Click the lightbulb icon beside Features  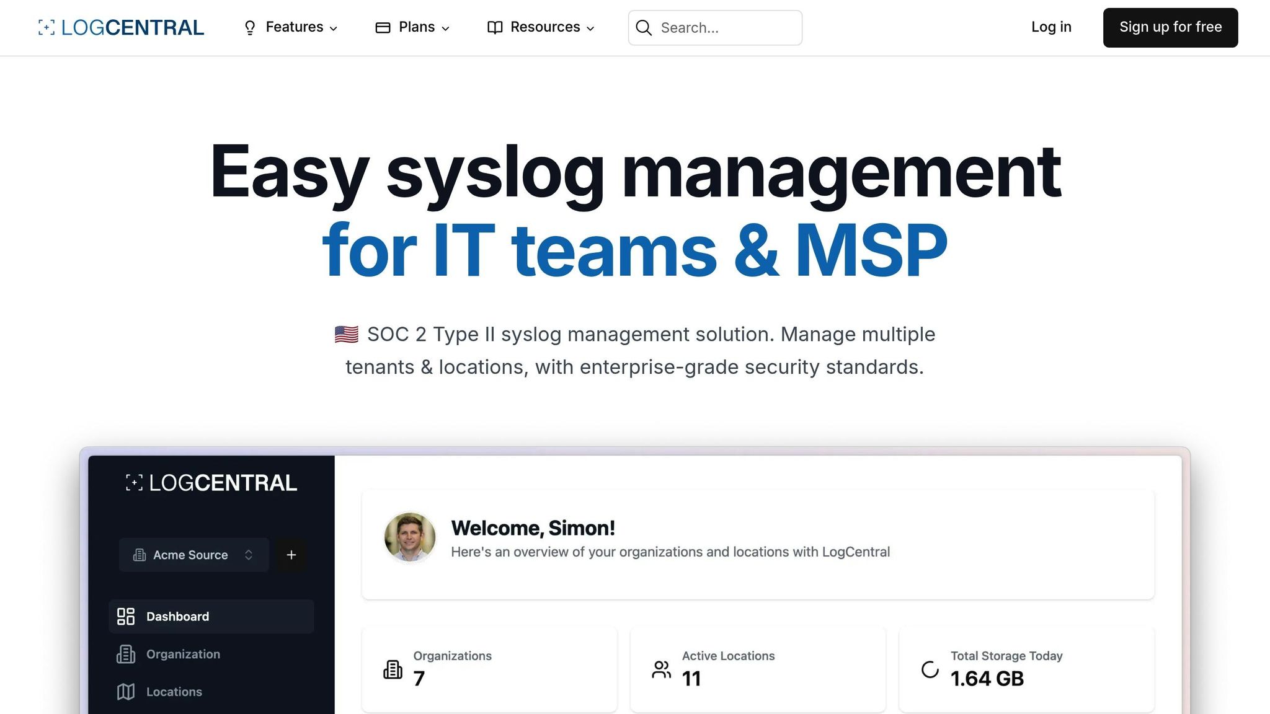click(x=250, y=28)
